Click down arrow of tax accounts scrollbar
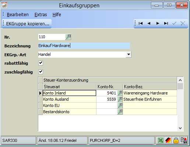 180,128
